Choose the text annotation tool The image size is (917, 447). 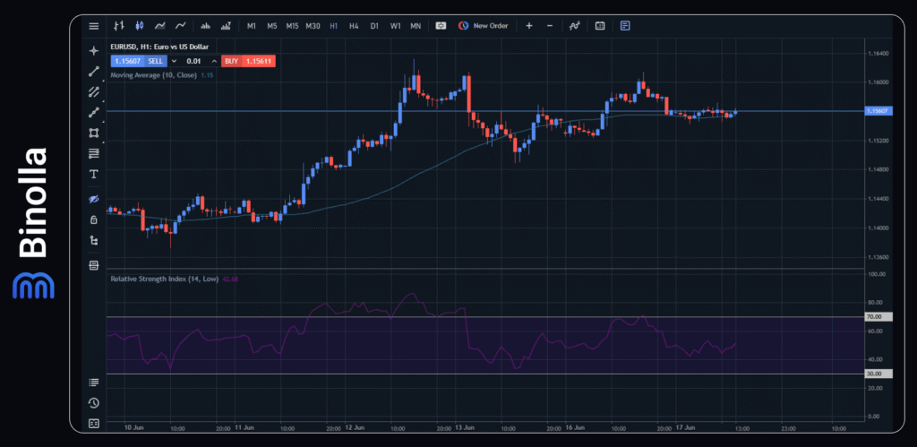coord(94,174)
